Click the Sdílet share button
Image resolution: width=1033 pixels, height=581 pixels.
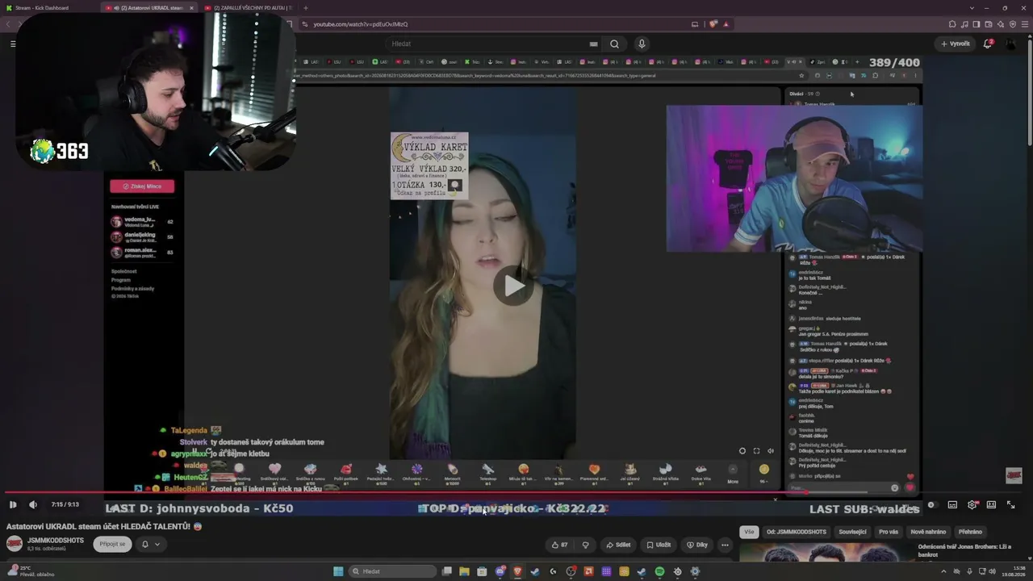(x=618, y=545)
